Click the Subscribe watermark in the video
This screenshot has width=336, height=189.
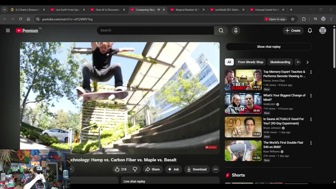[211, 147]
